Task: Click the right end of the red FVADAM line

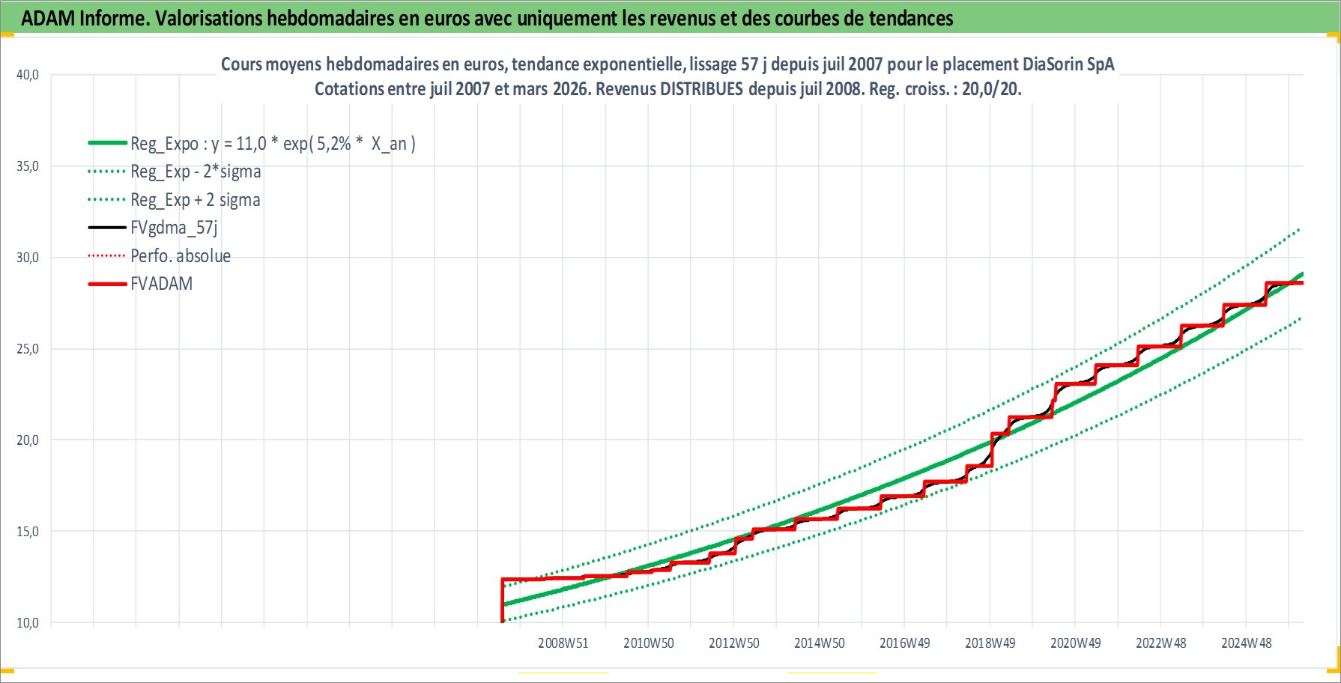Action: point(1301,283)
